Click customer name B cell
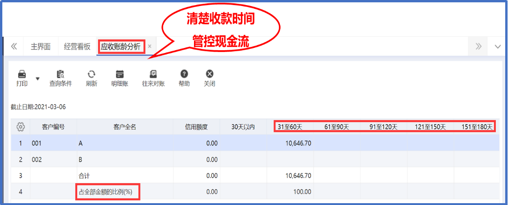Viewport: 508px width, 205px height. pyautogui.click(x=124, y=159)
